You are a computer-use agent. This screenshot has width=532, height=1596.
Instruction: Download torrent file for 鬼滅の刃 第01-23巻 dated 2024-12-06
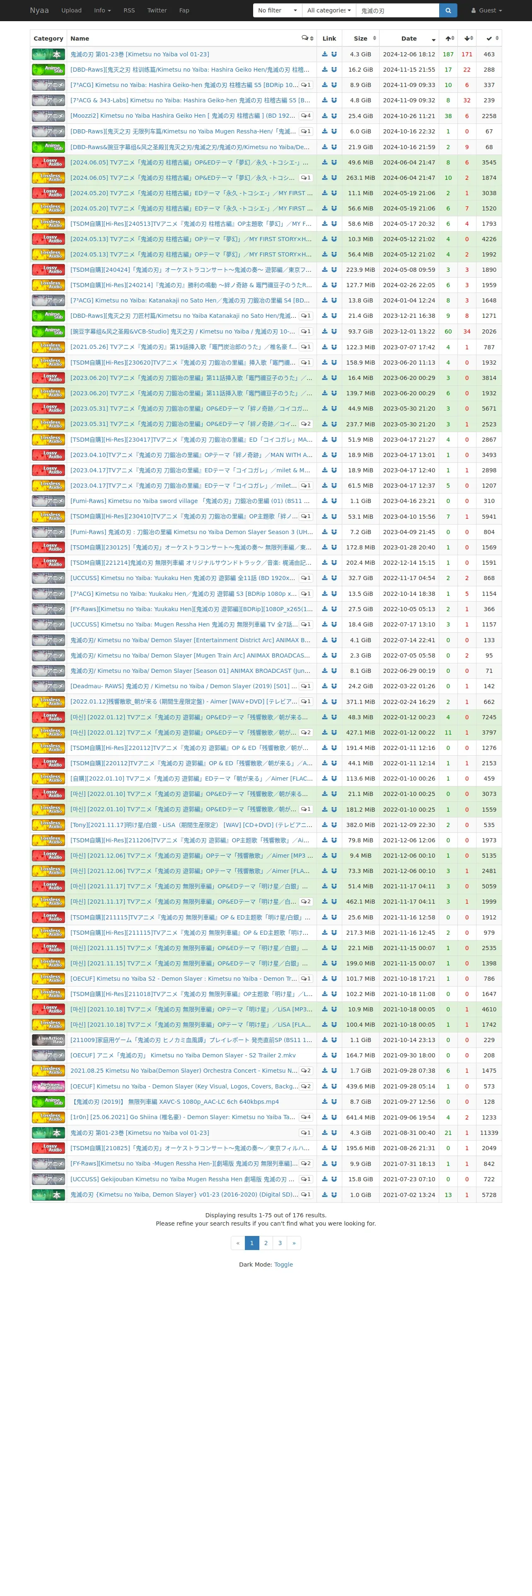pos(324,54)
